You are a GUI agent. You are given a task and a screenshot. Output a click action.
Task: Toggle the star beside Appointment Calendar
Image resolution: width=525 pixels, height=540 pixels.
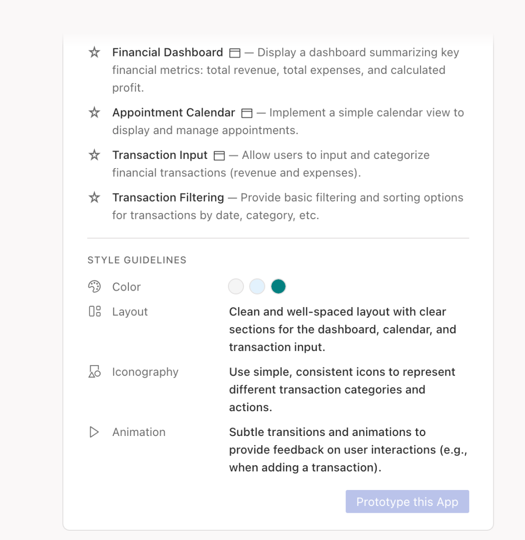[x=94, y=112]
